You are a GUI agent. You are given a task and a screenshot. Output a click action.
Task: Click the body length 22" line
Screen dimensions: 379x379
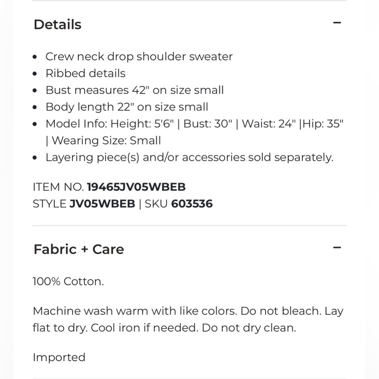point(127,107)
